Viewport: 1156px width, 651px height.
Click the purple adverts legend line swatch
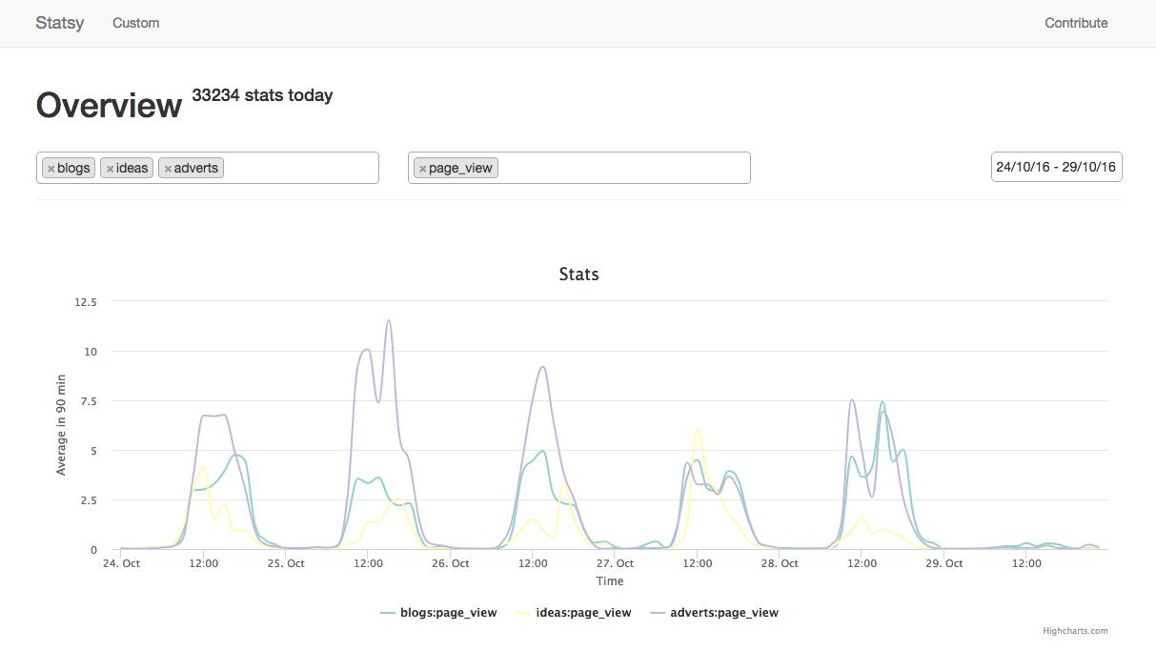(657, 613)
